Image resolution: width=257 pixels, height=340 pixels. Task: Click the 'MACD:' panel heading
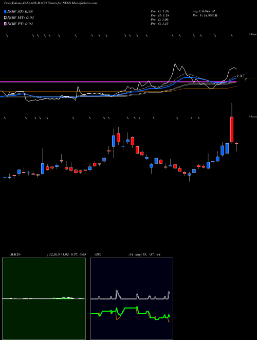pos(15,254)
